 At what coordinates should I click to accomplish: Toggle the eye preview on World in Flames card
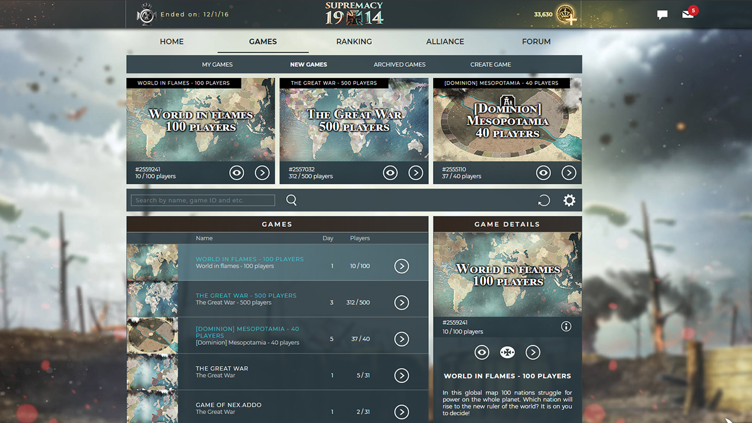pyautogui.click(x=237, y=172)
